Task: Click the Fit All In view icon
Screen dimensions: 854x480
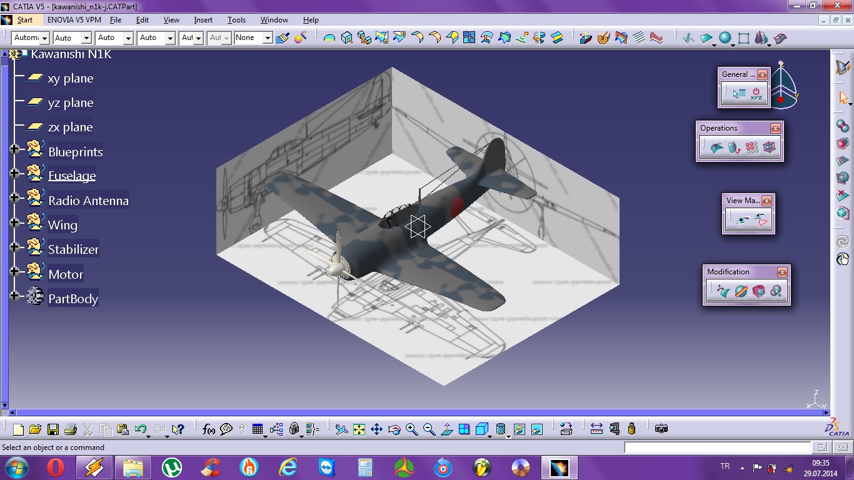Action: pos(359,429)
